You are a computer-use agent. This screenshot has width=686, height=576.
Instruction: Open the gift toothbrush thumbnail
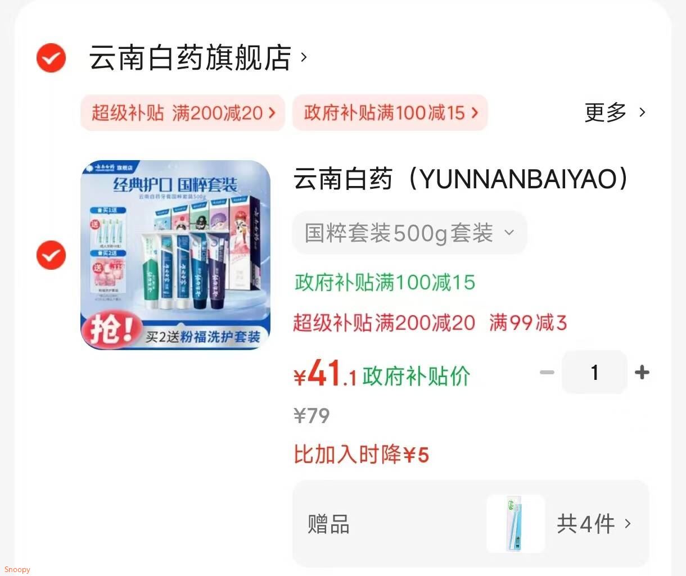(516, 524)
